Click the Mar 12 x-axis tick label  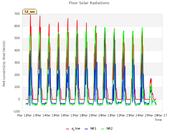[22, 115]
